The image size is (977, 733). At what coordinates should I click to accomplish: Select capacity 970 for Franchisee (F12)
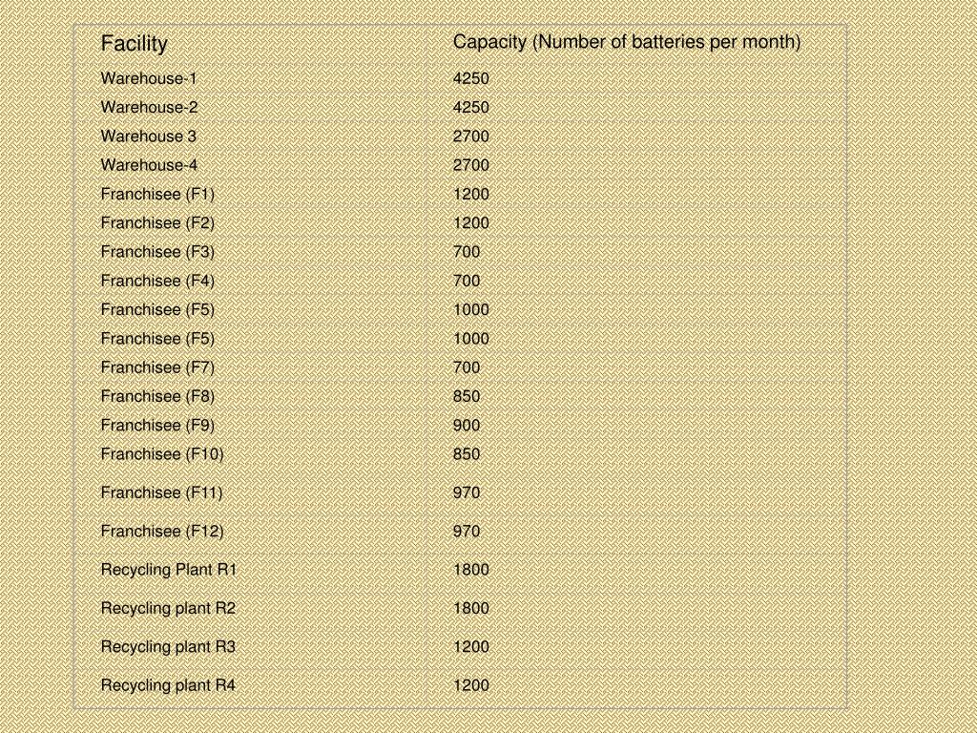[x=467, y=532]
